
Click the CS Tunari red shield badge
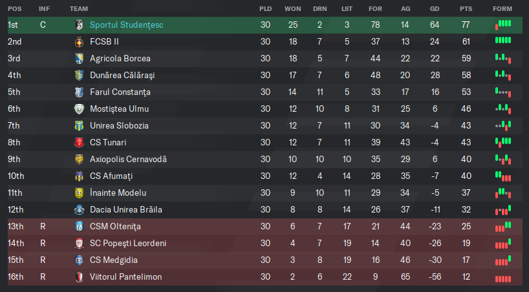[79, 143]
